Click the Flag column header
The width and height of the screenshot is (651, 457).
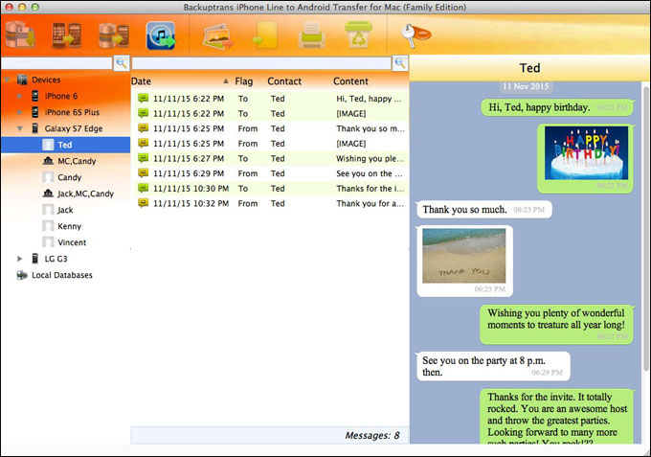(244, 81)
